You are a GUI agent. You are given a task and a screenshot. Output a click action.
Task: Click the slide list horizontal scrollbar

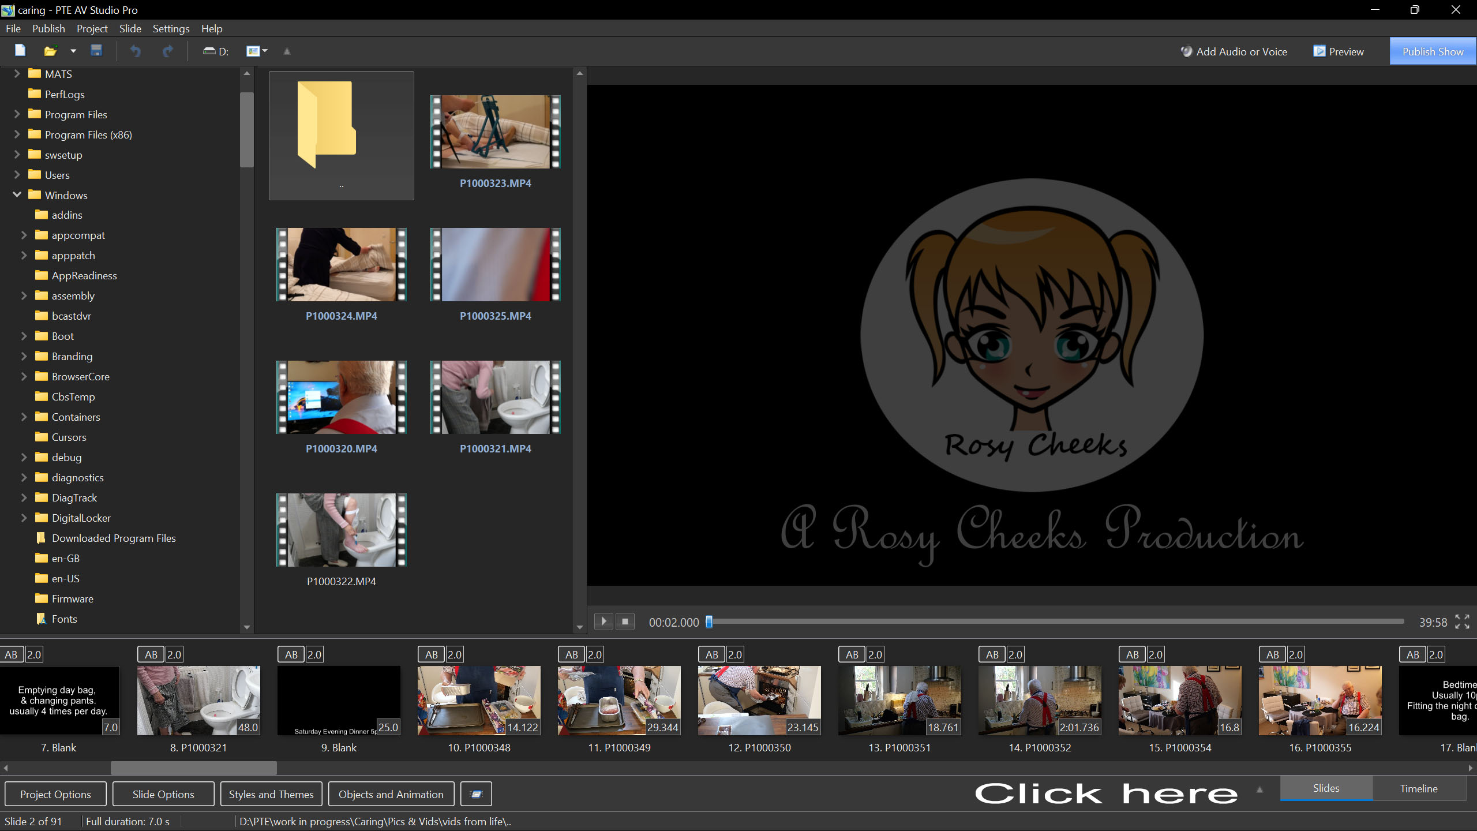point(194,768)
